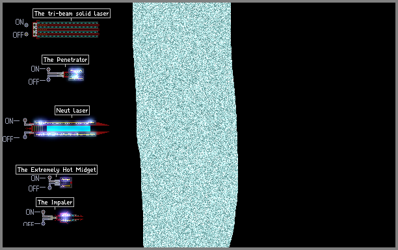Enable the Neut laser ON node

coord(25,120)
